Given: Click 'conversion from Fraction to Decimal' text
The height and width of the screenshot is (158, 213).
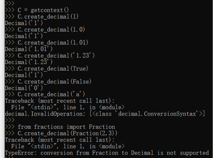Looking at the screenshot, I should [x=97, y=153].
